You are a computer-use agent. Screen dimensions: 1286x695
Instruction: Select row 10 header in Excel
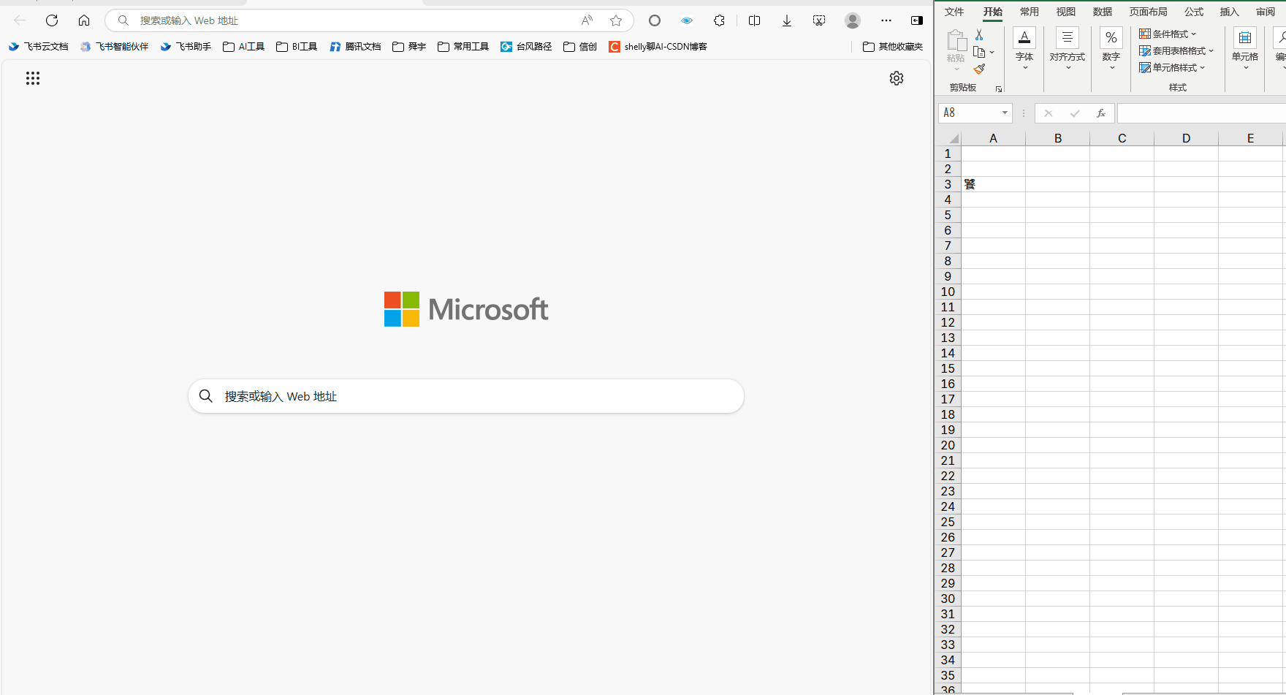point(948,292)
